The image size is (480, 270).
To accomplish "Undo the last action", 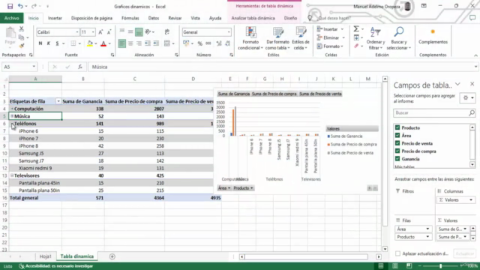I will point(20,6).
